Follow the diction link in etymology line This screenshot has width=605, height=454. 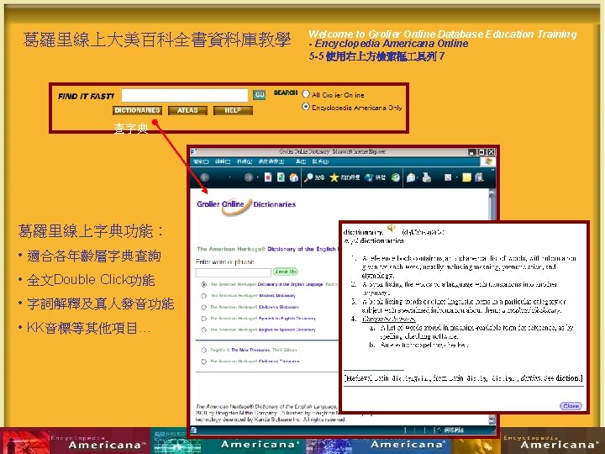pyautogui.click(x=567, y=378)
